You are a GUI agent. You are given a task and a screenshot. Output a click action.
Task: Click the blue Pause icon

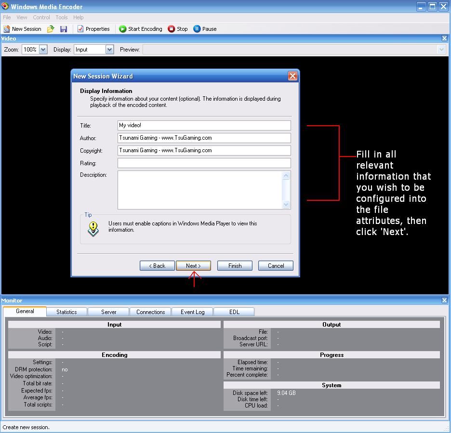[x=197, y=29]
